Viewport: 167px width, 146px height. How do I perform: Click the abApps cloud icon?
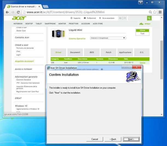point(141,24)
